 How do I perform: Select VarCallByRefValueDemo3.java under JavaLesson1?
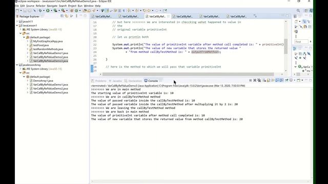[x=50, y=61]
